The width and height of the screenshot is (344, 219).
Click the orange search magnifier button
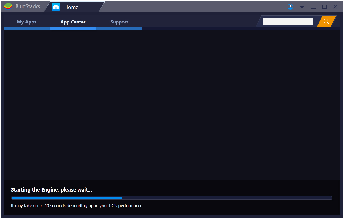click(326, 21)
